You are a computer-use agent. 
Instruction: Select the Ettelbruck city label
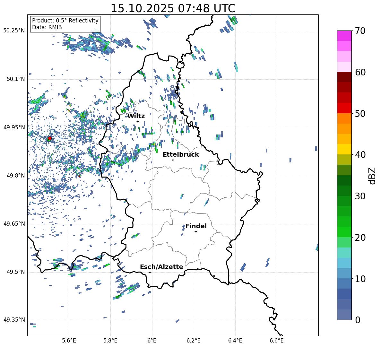[x=181, y=154]
